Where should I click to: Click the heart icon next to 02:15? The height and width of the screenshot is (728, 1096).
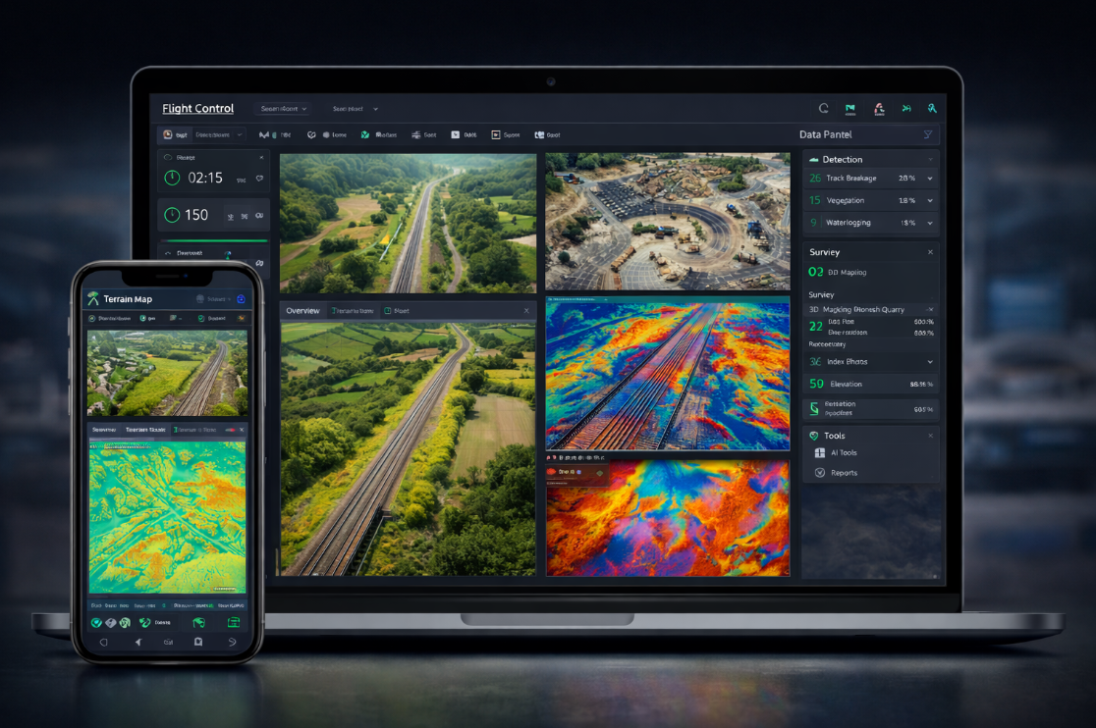(259, 179)
